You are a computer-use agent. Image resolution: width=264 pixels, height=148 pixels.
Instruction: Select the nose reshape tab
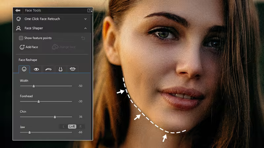tap(60, 69)
